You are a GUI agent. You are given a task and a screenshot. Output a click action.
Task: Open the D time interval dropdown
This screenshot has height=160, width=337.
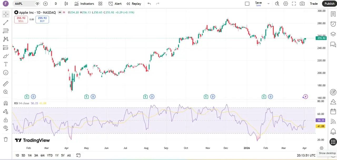pos(56,4)
